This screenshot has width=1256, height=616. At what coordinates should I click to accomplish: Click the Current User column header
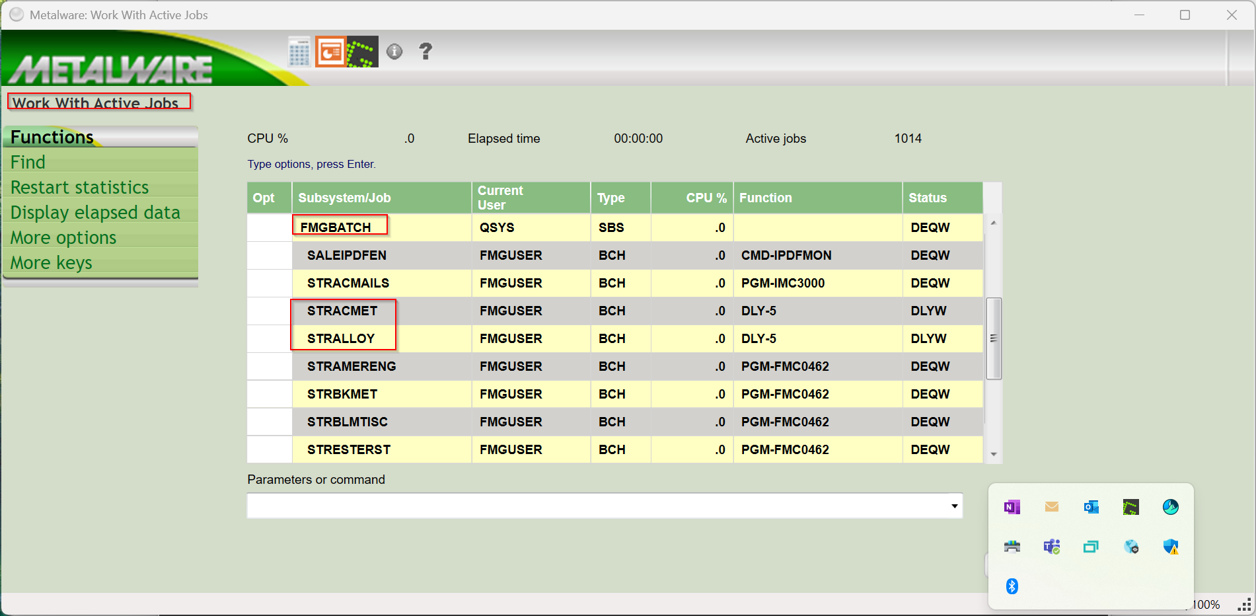[x=531, y=198]
